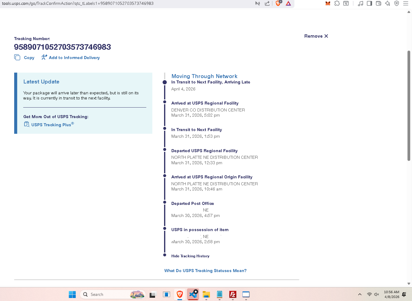Open the Brave Wallet icon
The height and width of the screenshot is (301, 412).
pos(379,3)
